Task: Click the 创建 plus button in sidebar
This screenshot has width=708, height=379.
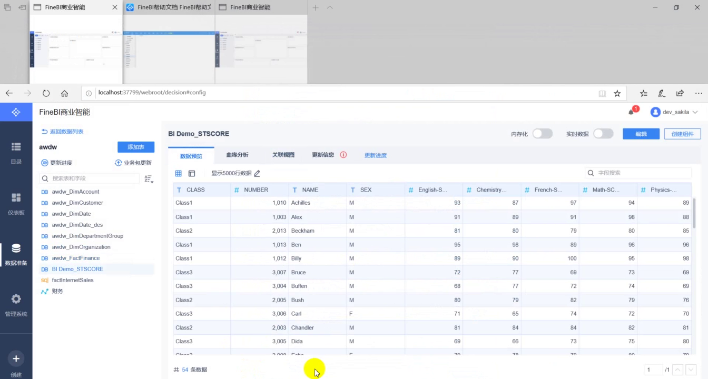Action: pos(16,359)
